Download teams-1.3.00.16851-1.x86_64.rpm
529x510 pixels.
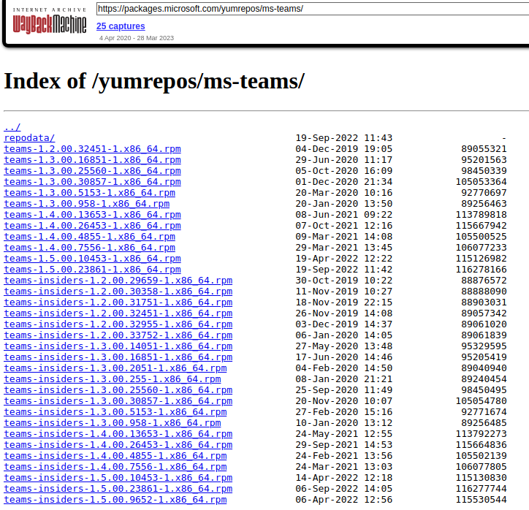pos(93,160)
